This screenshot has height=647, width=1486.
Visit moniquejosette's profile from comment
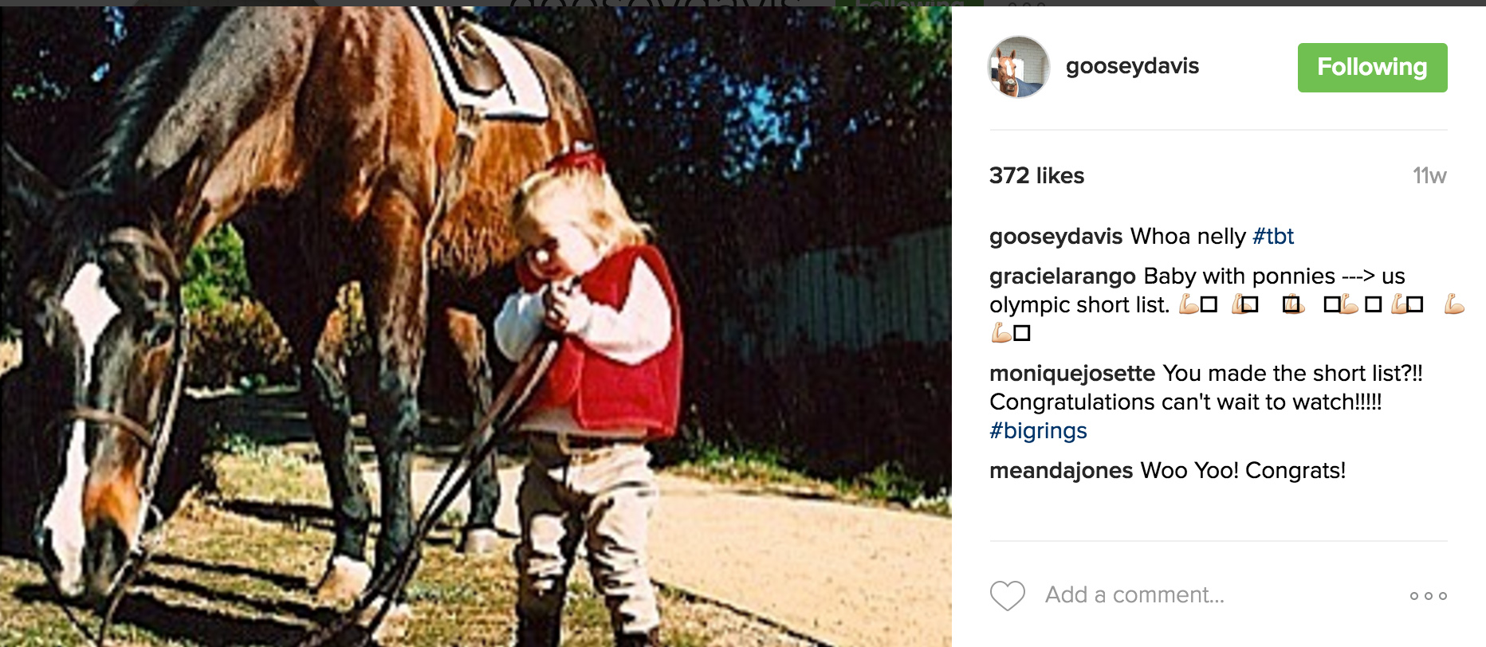click(x=1071, y=373)
